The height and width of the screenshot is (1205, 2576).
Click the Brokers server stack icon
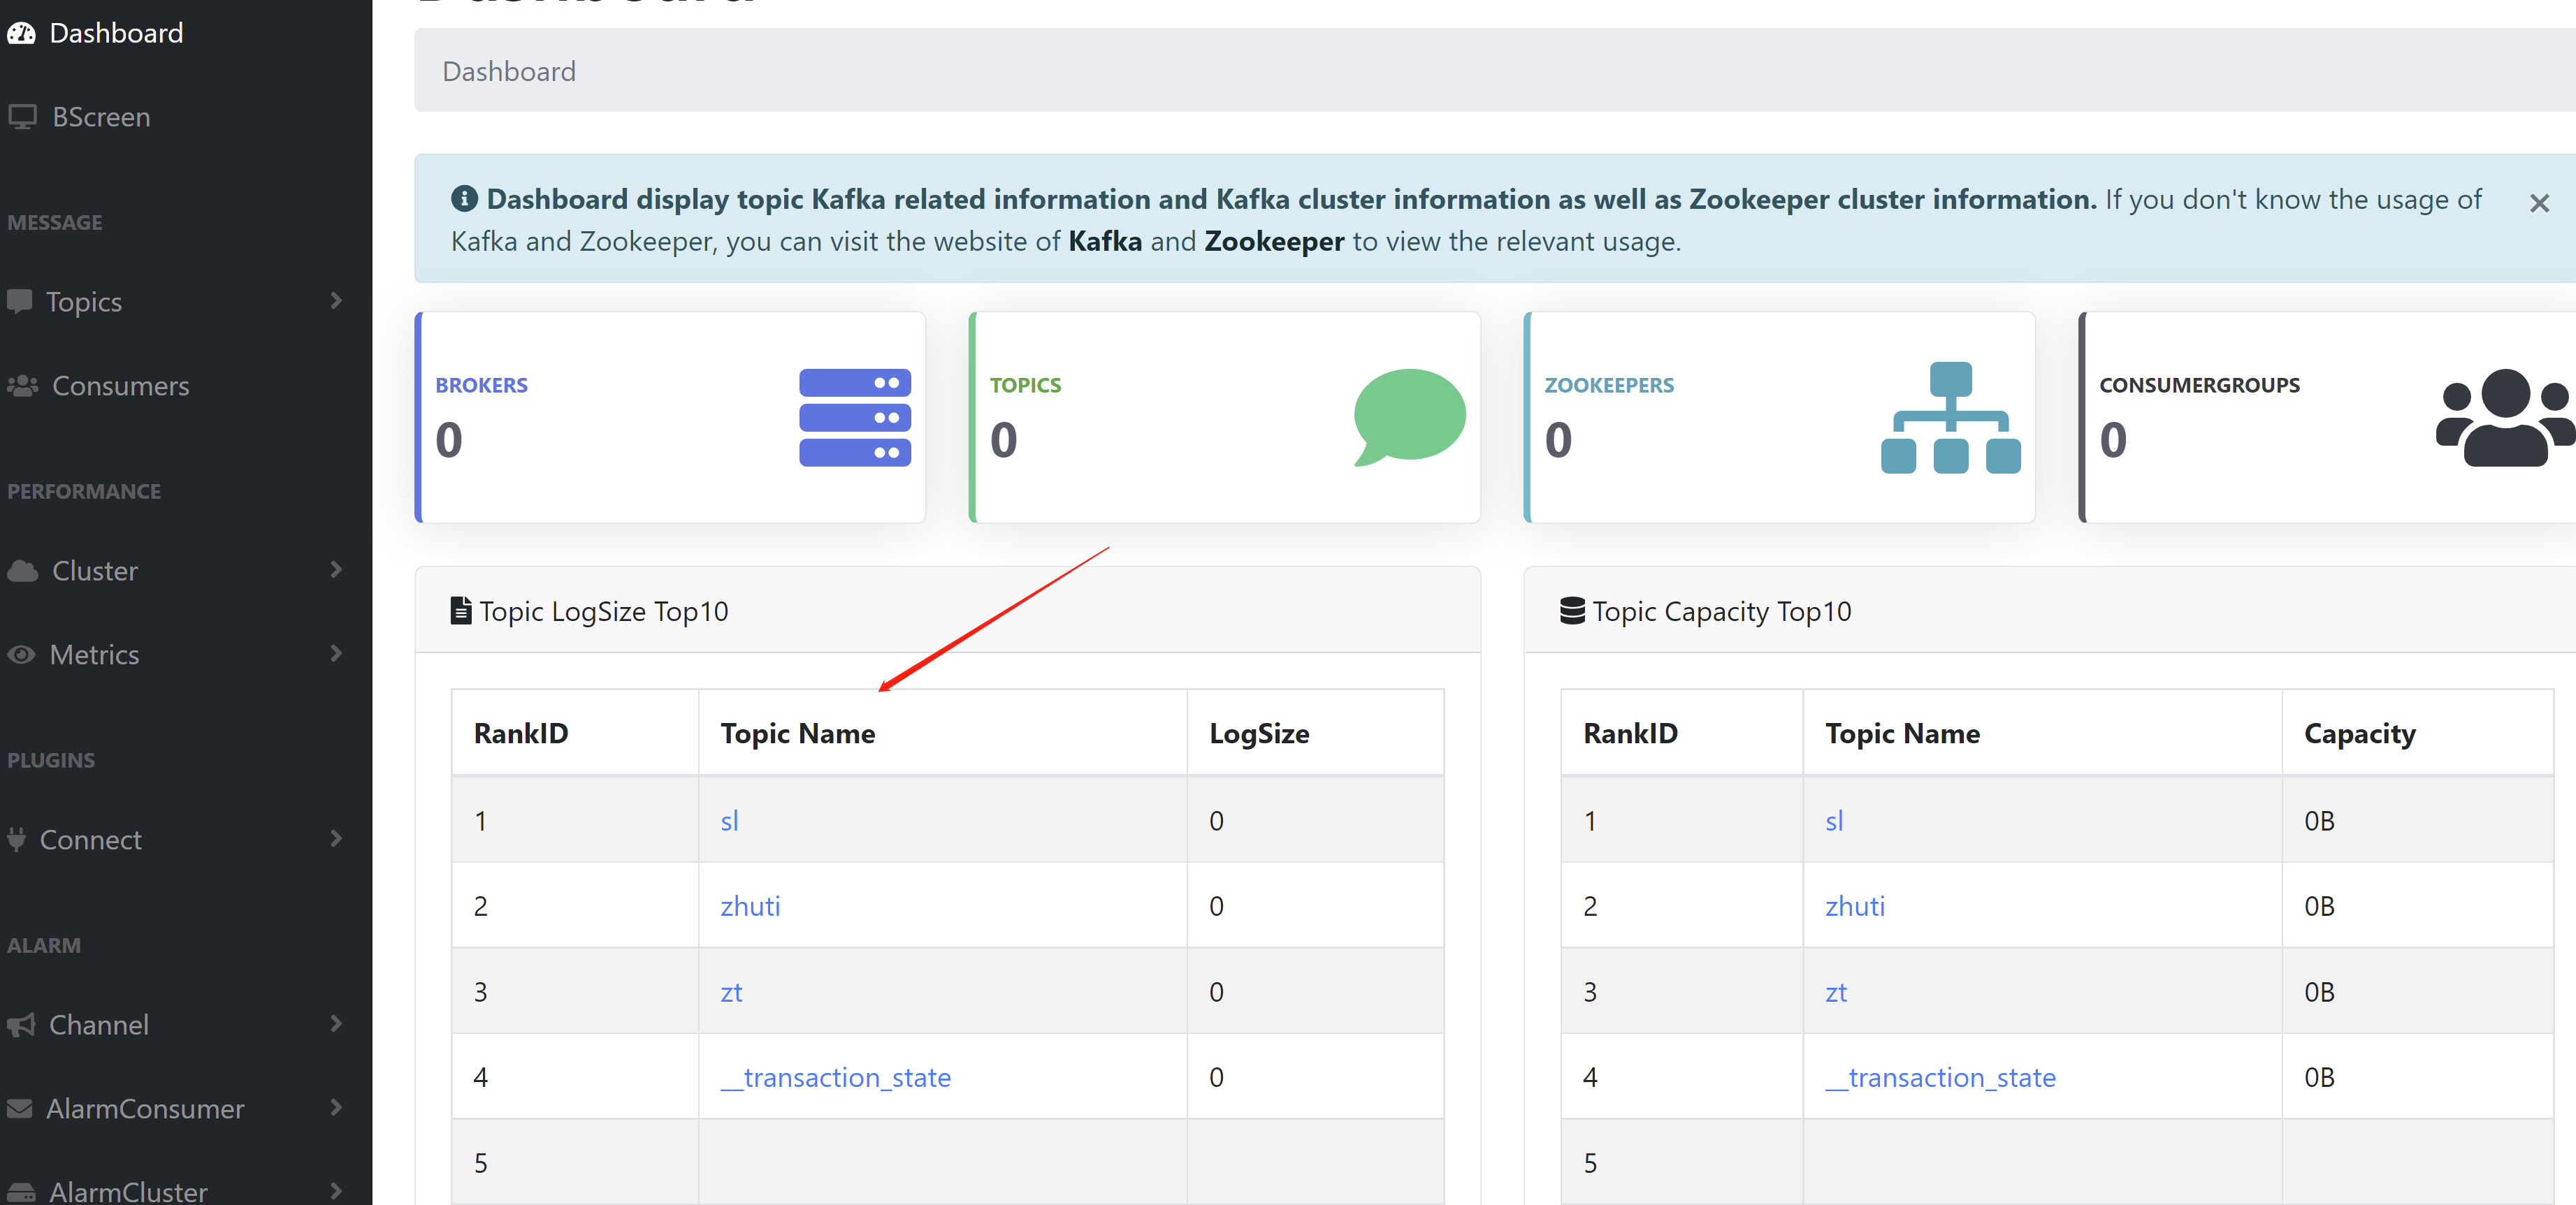(x=854, y=416)
